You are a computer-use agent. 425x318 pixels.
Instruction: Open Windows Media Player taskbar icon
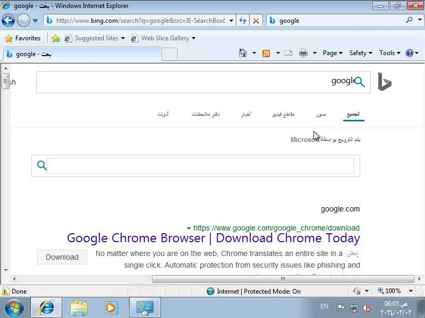coord(111,308)
